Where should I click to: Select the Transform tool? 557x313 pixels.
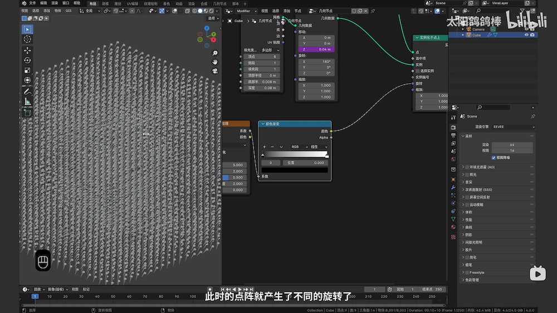coord(27,80)
